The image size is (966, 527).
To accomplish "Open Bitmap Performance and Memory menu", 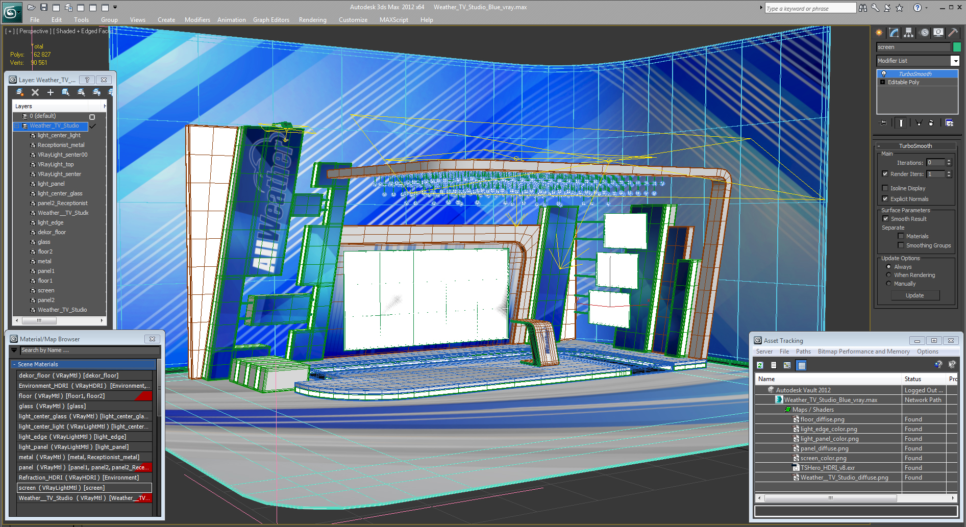I will (x=863, y=352).
